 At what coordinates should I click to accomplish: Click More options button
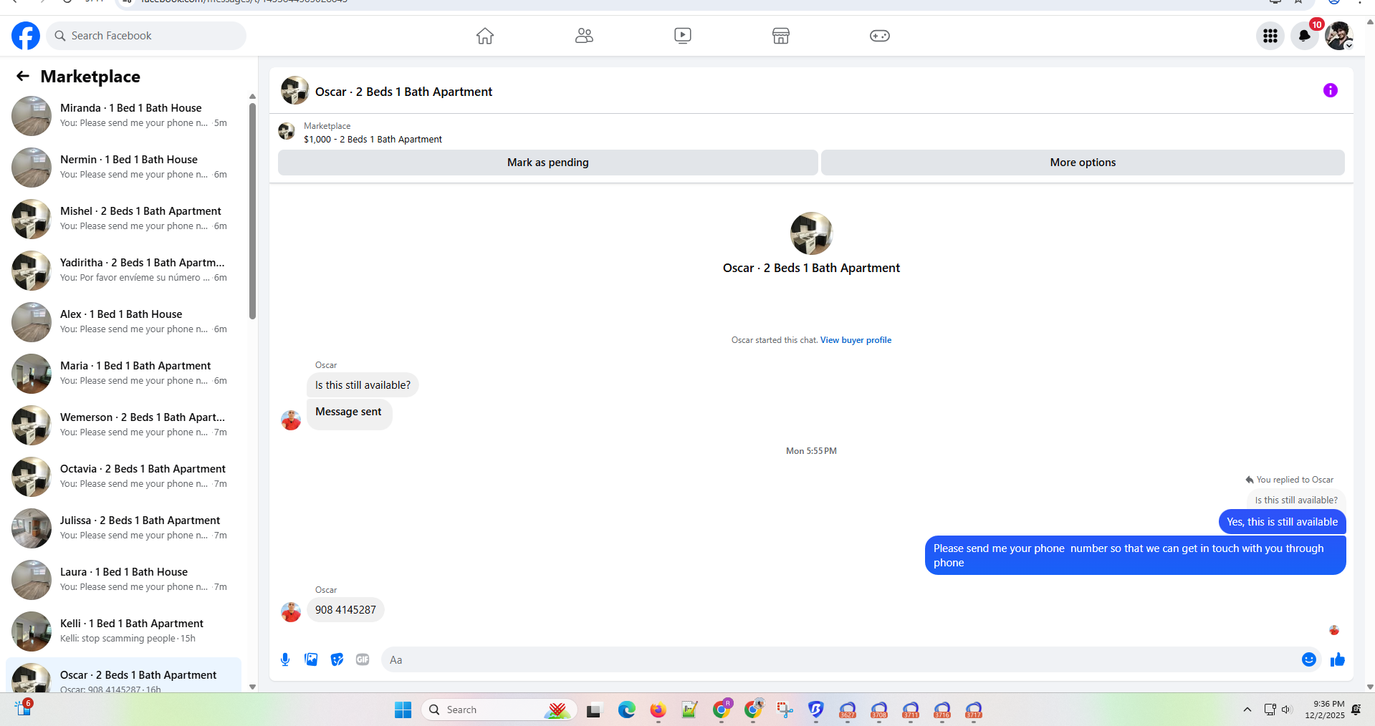click(x=1083, y=163)
